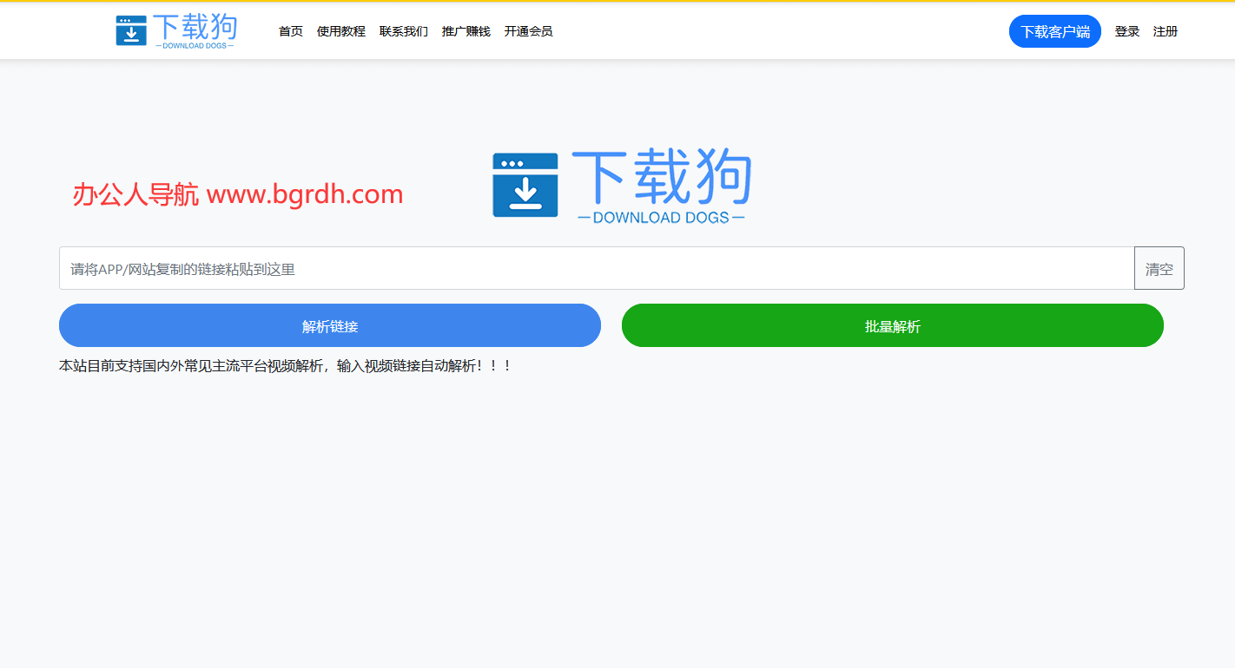This screenshot has height=668, width=1235.
Task: Click the 下载客户端 button
Action: (x=1055, y=31)
